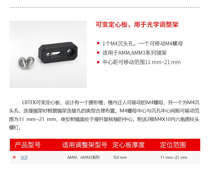Viewport: 210px width, 177px height.
Task: Click the 适用调整架型号 column header
Action: pos(85,145)
